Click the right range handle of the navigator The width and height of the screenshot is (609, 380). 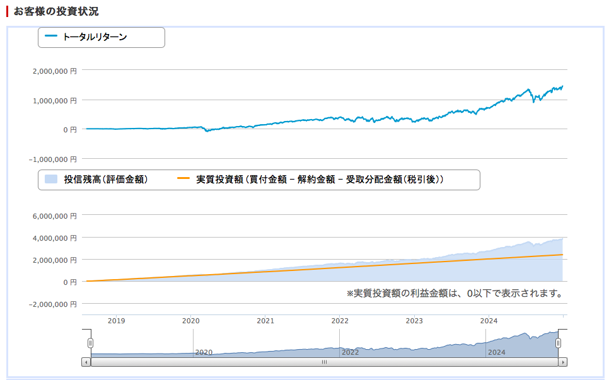pyautogui.click(x=558, y=343)
